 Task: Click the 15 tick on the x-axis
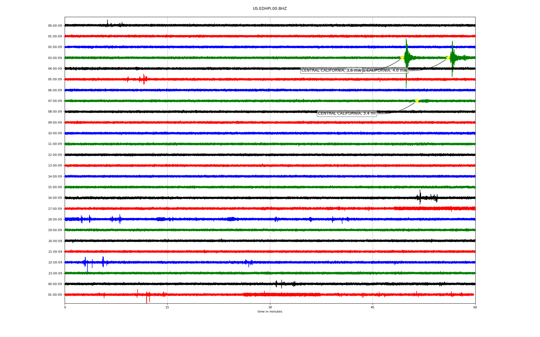pyautogui.click(x=167, y=307)
